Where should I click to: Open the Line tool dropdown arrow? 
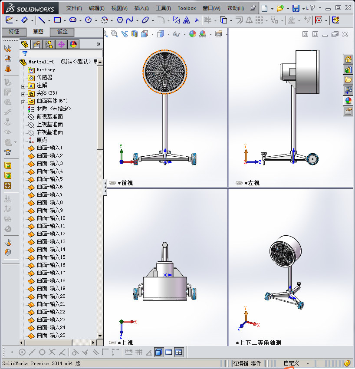49,21
